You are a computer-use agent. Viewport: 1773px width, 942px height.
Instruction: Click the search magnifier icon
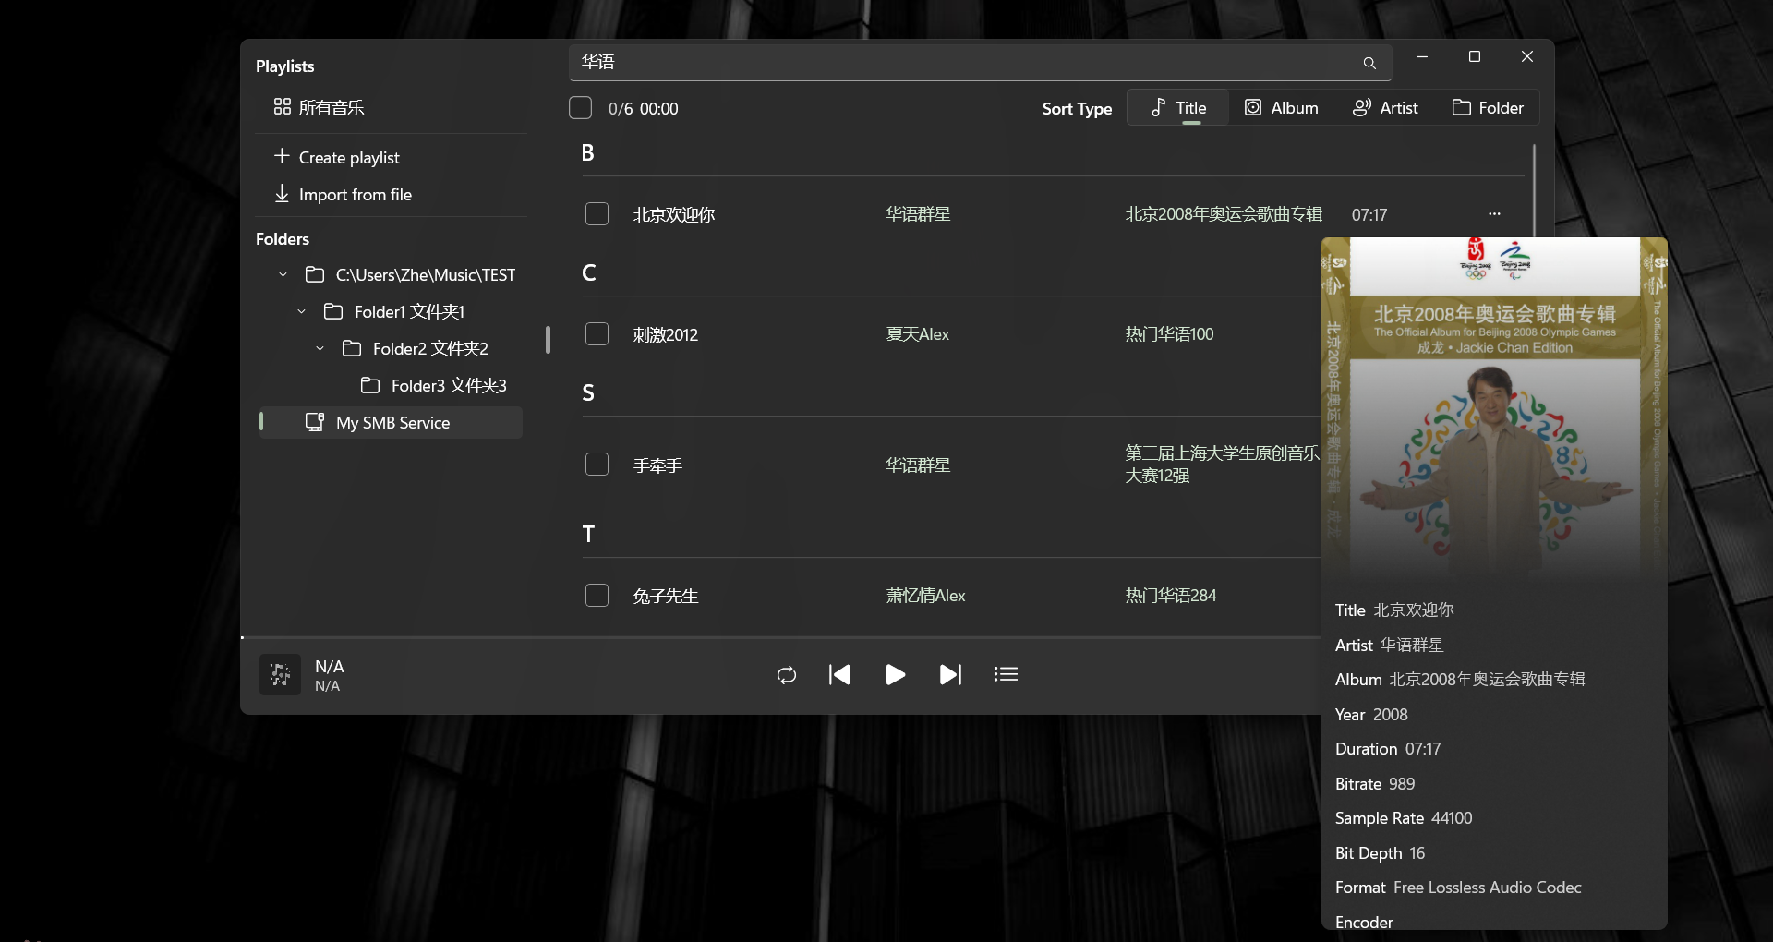(x=1369, y=63)
